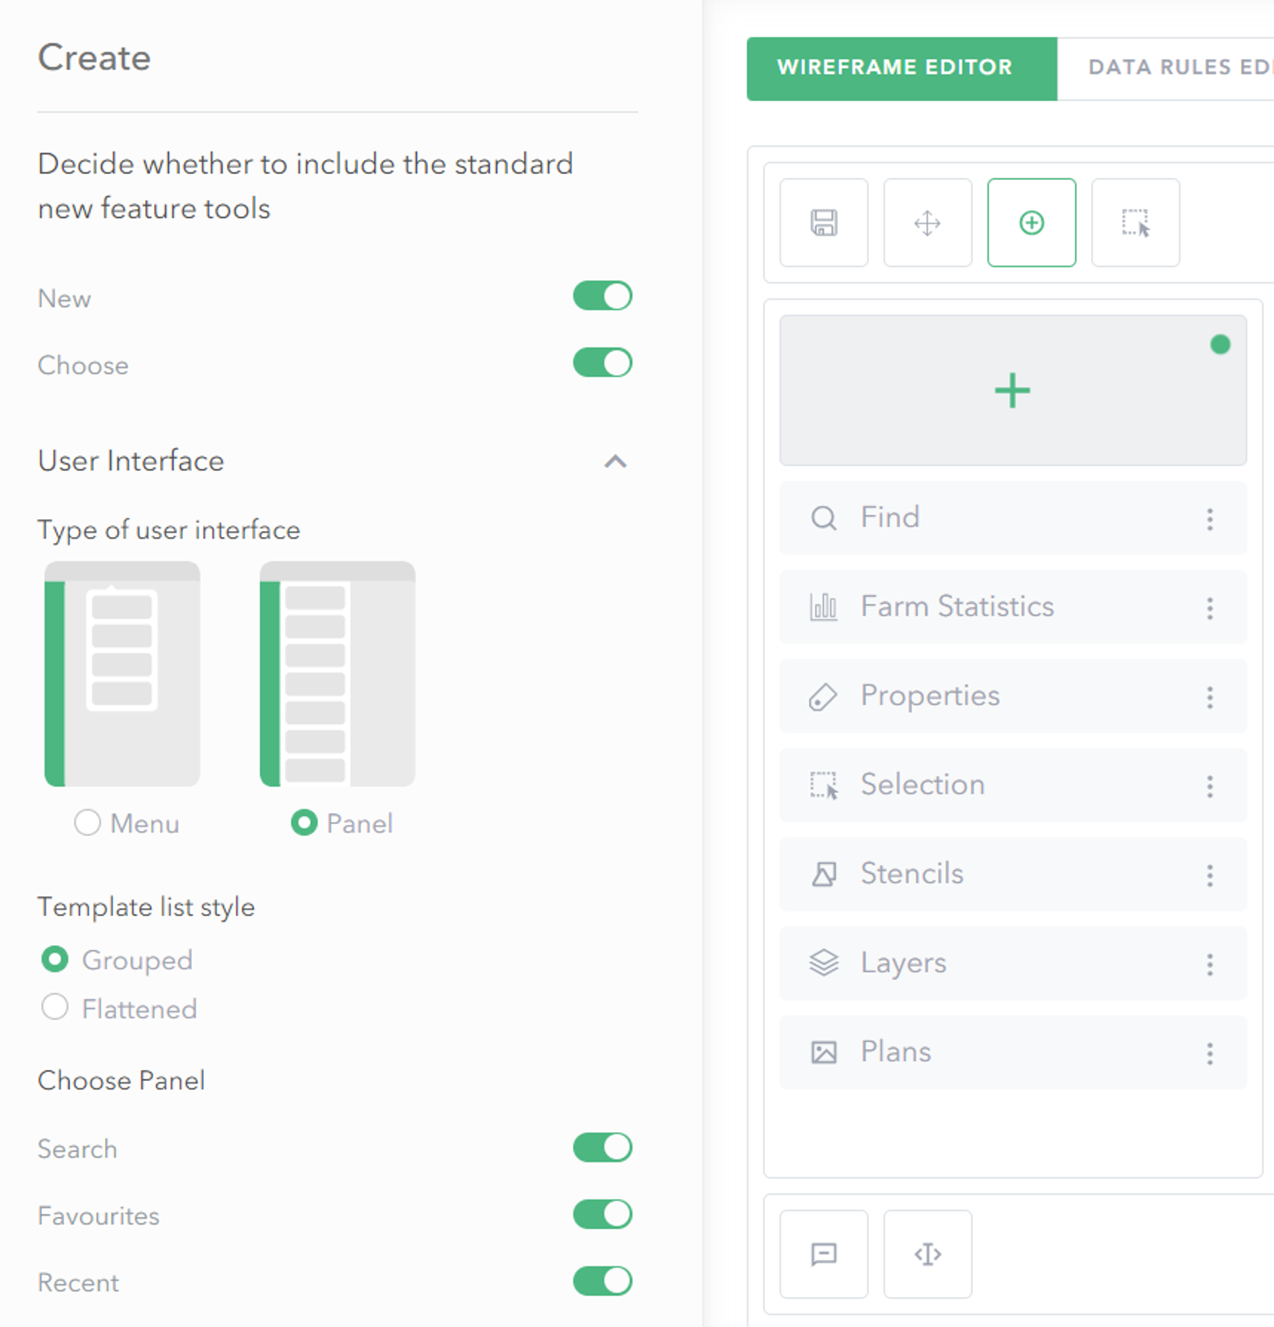Screen dimensions: 1274x1327
Task: Click the large green plus placeholder
Action: point(1013,391)
